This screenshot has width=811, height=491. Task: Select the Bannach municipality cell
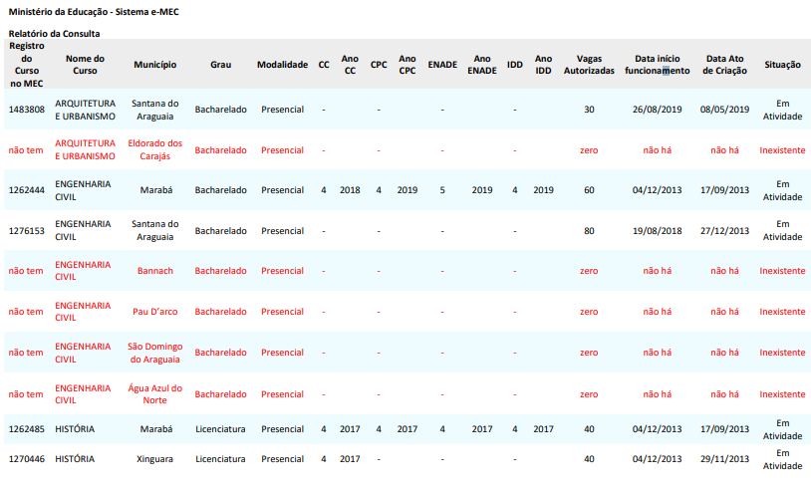(155, 271)
